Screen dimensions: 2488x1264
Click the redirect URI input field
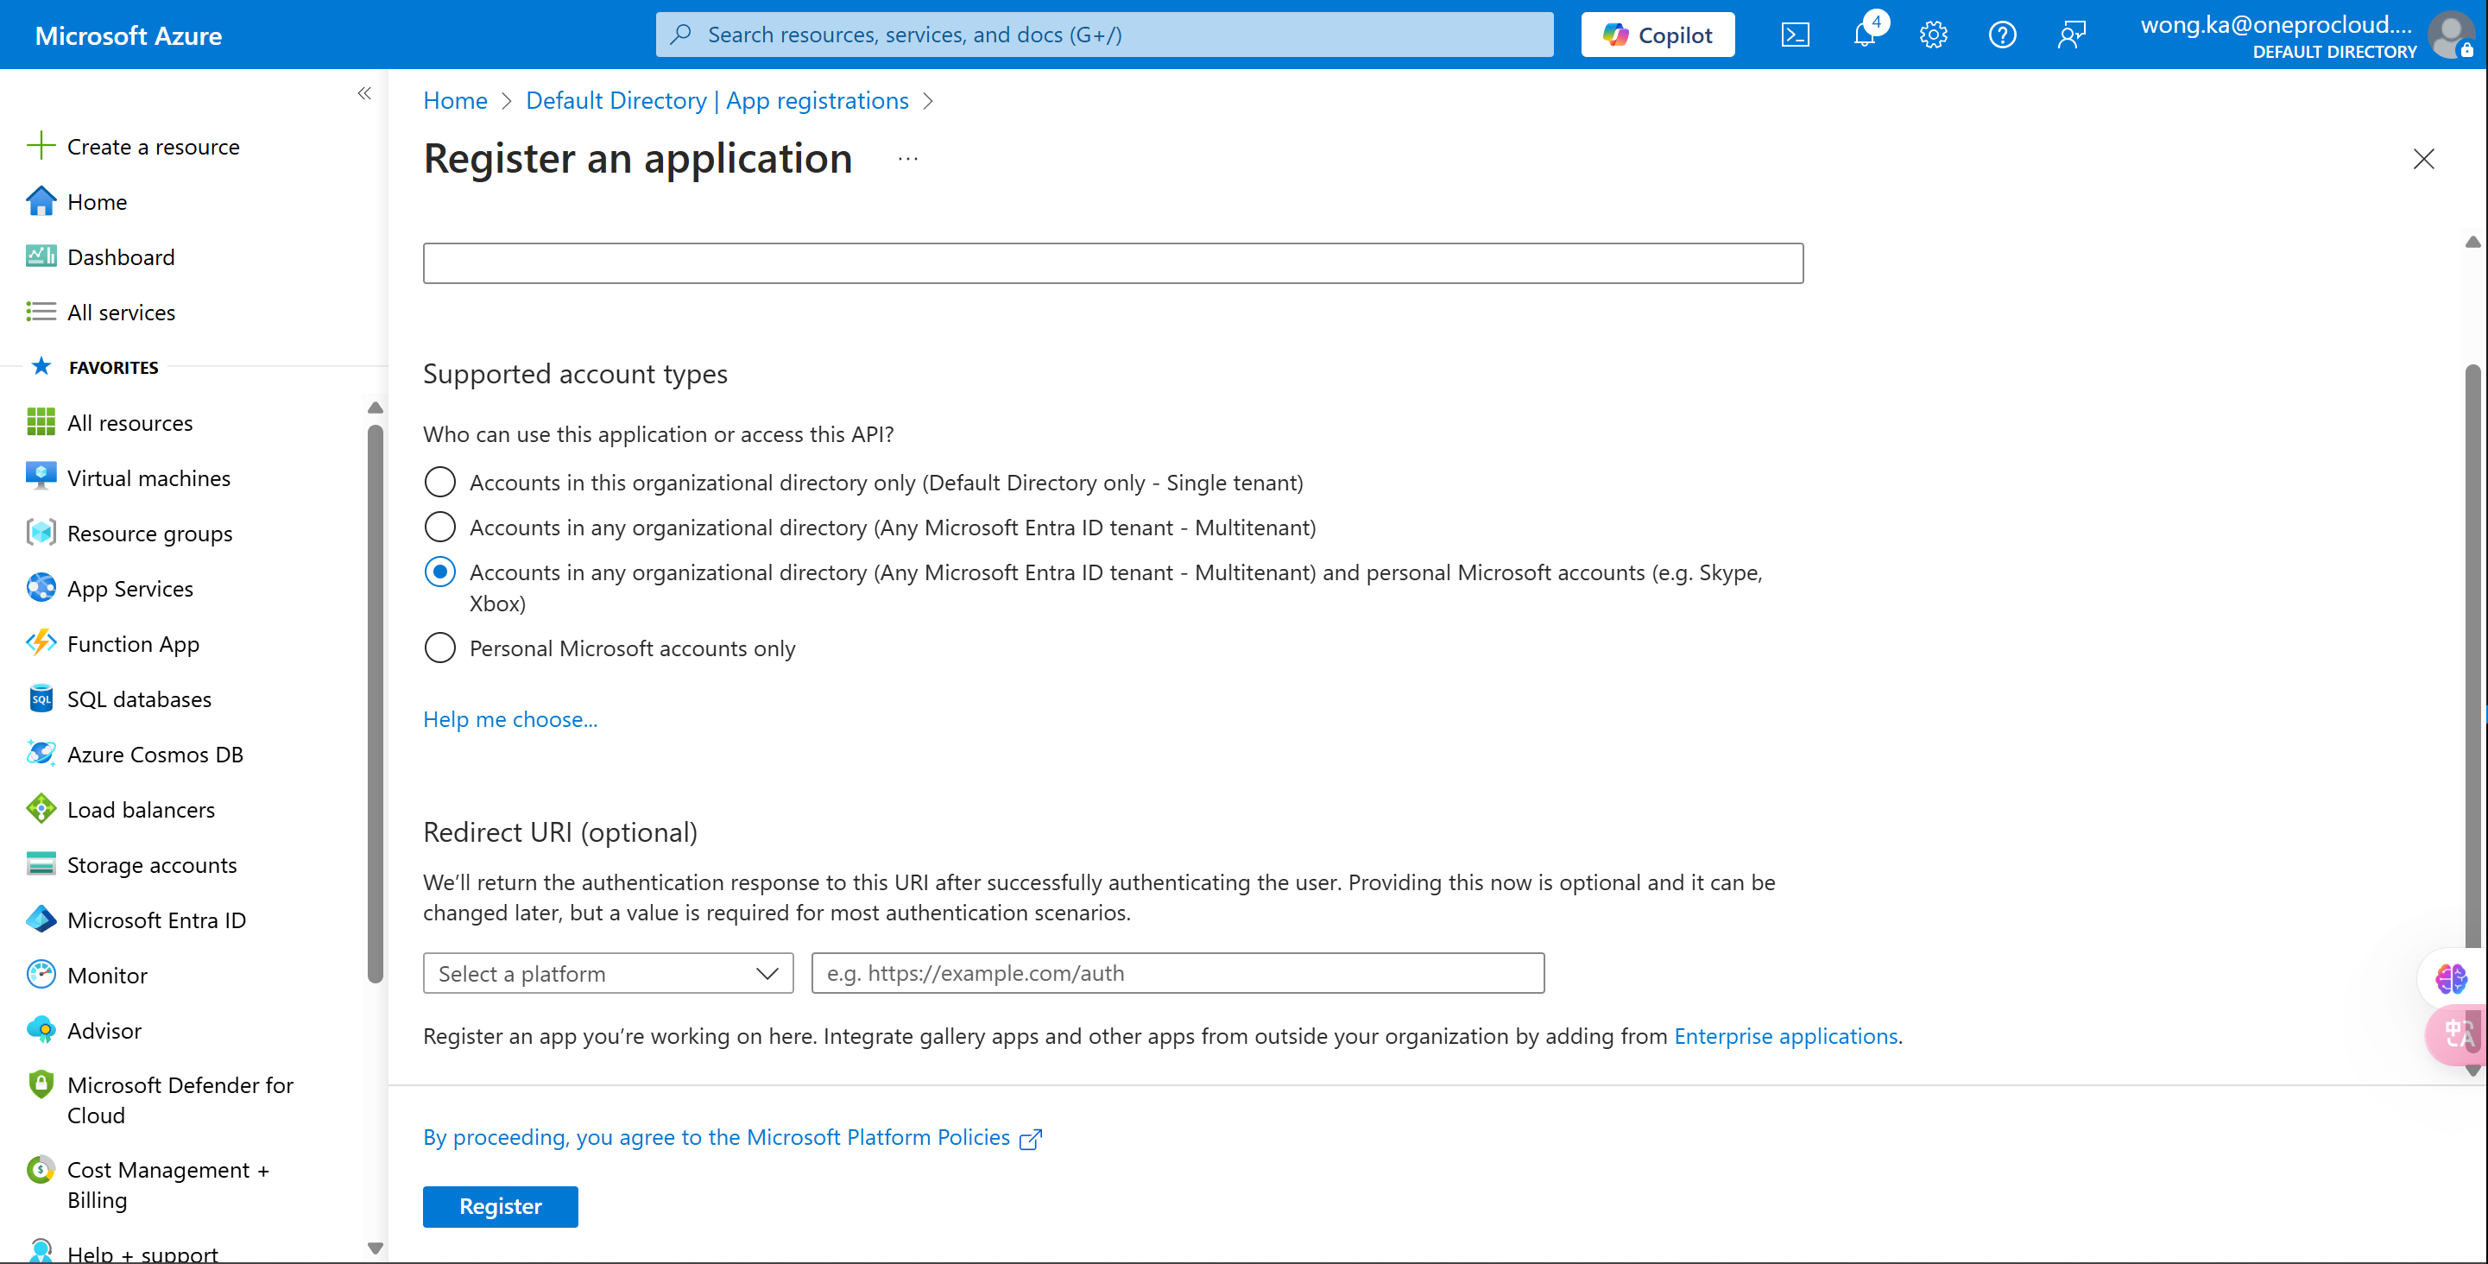[1178, 973]
